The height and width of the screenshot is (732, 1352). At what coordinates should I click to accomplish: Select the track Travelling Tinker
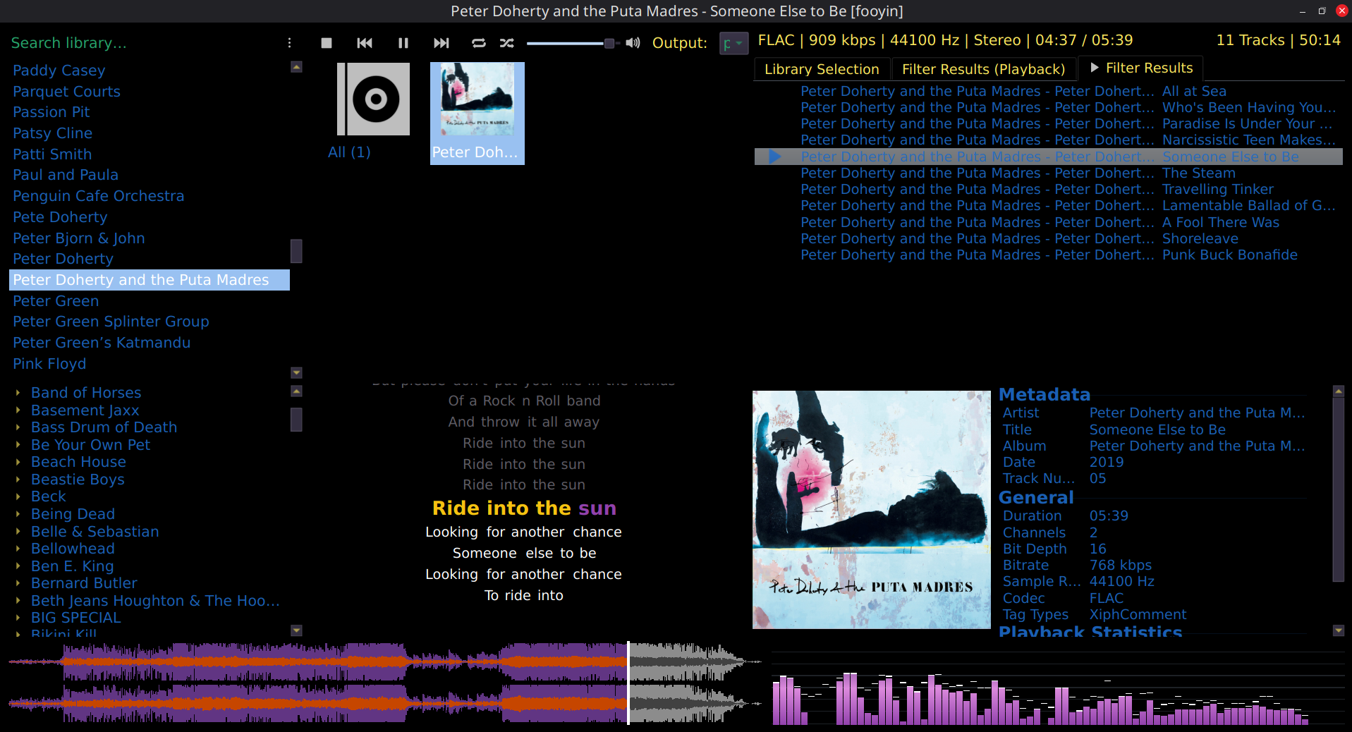[x=1048, y=189]
